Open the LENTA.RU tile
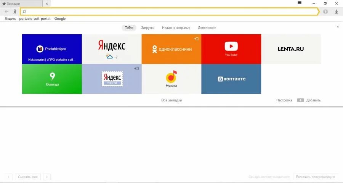This screenshot has height=183, width=343. (x=291, y=49)
